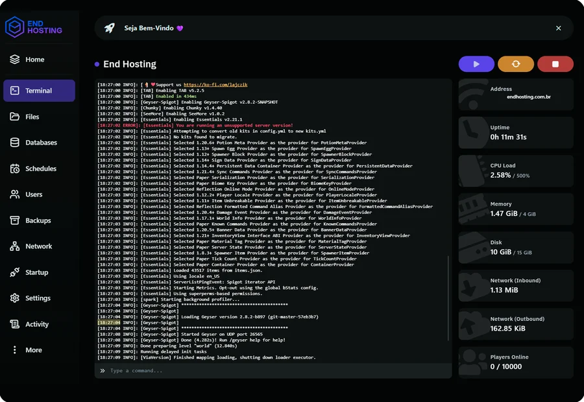Switch to Terminal section
584x402 pixels.
(x=38, y=91)
